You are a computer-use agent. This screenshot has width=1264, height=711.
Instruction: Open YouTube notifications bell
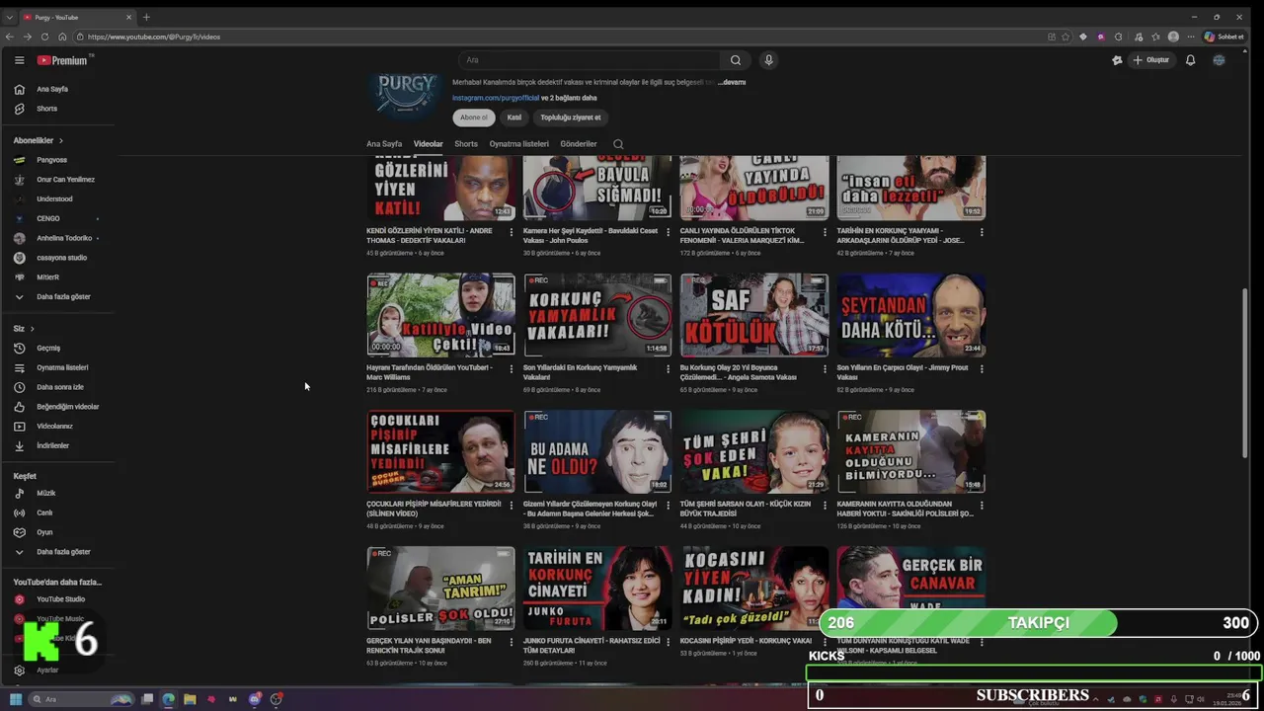1190,60
